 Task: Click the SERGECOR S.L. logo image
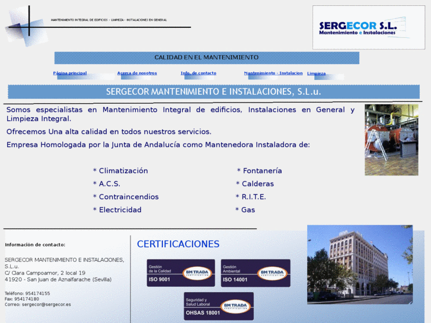click(369, 27)
